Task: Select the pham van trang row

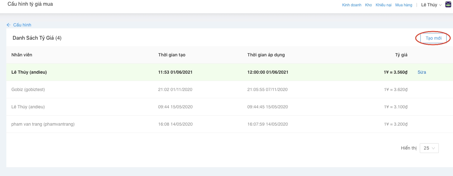Action: point(43,124)
